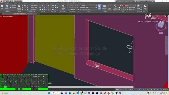
Task: Click the Smooth Object mesh tool
Action: coord(19,7)
